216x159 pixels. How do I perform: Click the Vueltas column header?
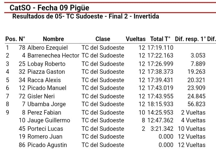coord(136,39)
